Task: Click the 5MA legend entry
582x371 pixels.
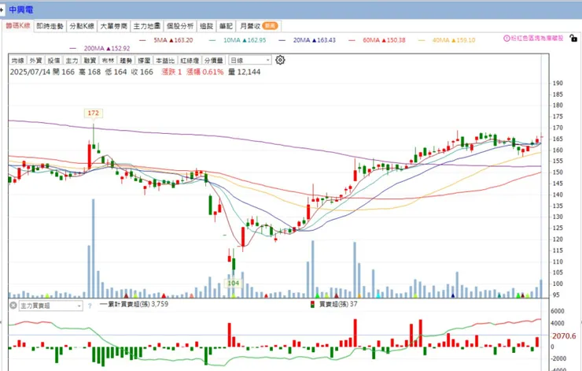Action: (166, 40)
